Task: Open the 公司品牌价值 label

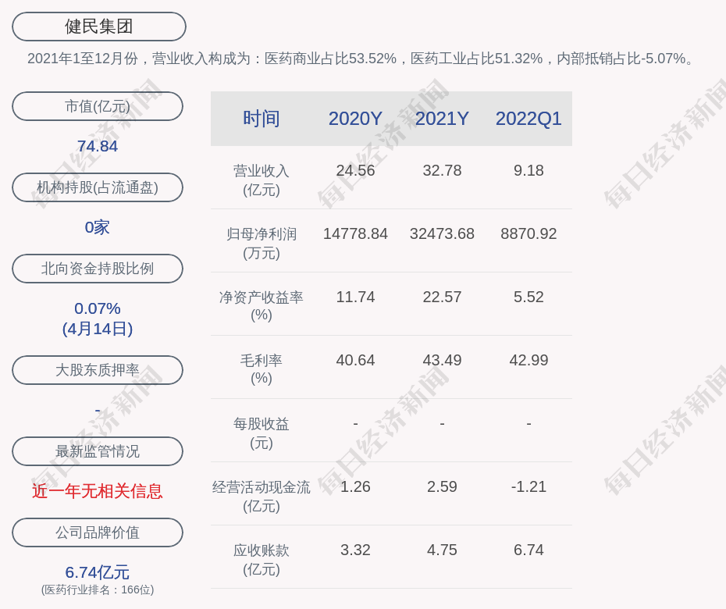Action: (x=98, y=532)
